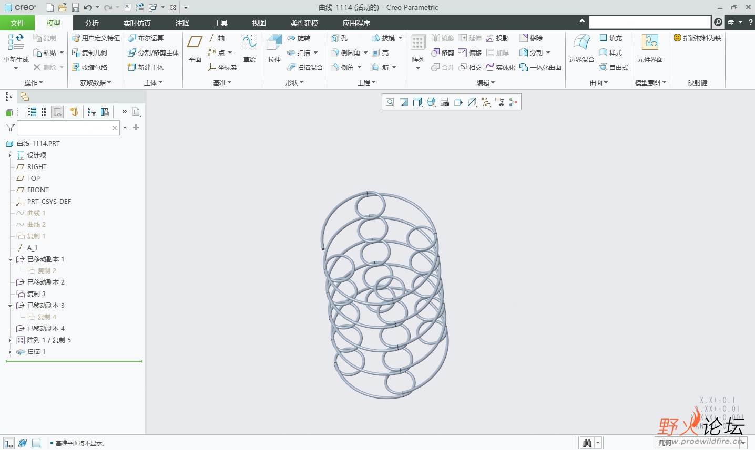Select the Coordinate System (坐标系) tool
Screen dimensions: 755x450
click(x=222, y=67)
